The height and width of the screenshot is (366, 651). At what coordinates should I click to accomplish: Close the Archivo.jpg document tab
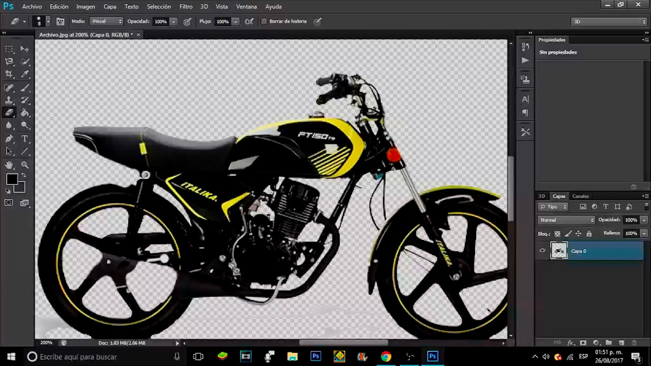(138, 35)
